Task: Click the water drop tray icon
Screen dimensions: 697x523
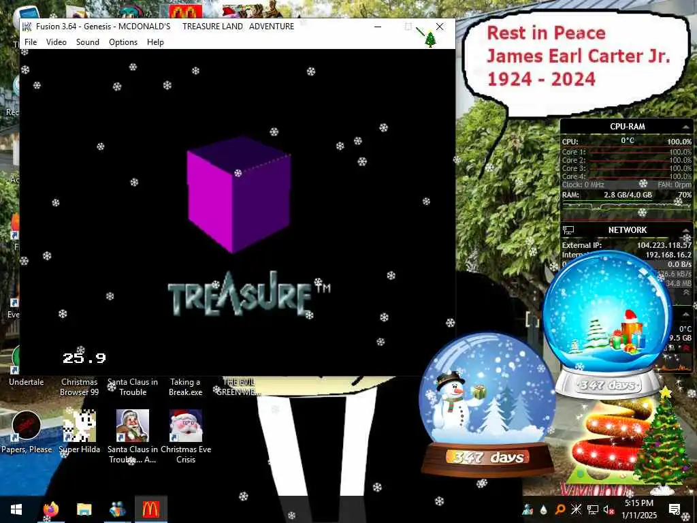Action: click(x=544, y=510)
